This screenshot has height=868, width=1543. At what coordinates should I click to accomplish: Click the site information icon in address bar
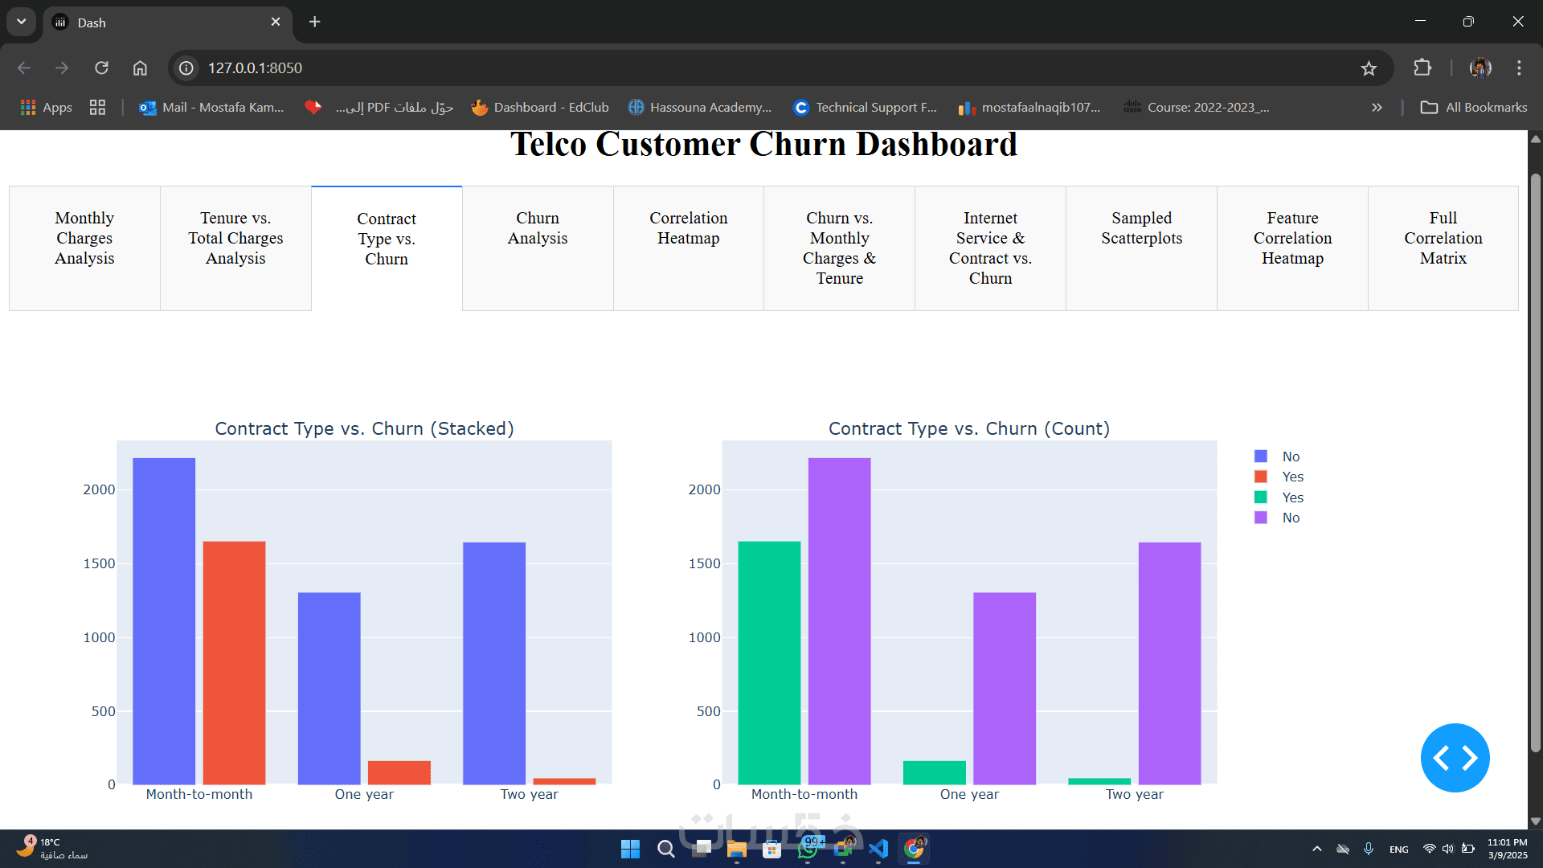[186, 68]
